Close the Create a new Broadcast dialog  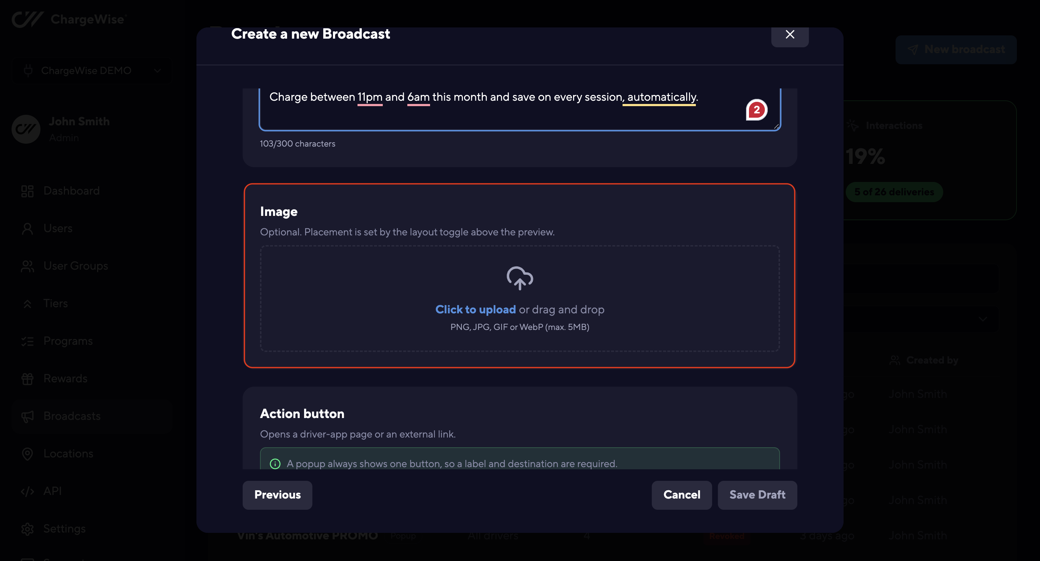(790, 34)
